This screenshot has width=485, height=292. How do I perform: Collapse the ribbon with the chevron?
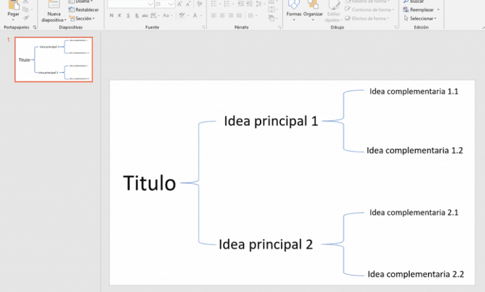click(483, 27)
